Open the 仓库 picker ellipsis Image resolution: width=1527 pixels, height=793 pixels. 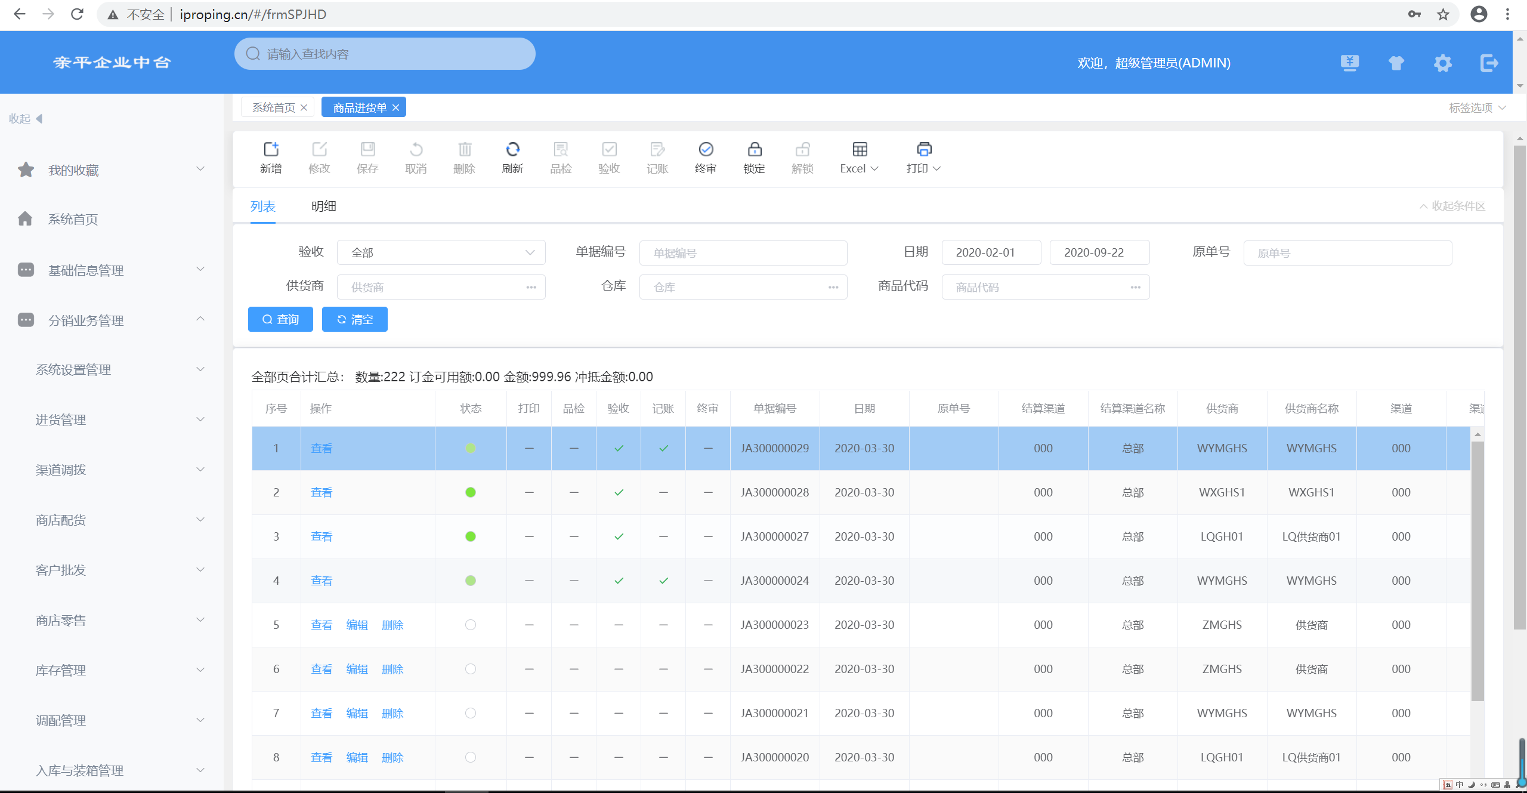click(x=833, y=287)
